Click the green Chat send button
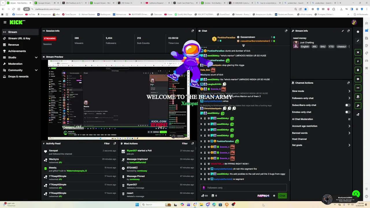The image size is (370, 208). [282, 196]
